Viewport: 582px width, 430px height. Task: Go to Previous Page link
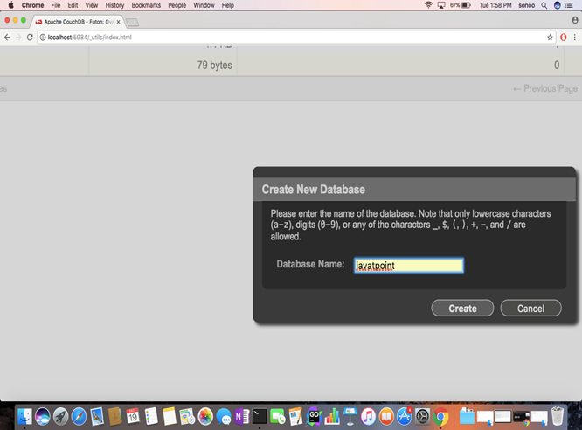(x=545, y=89)
